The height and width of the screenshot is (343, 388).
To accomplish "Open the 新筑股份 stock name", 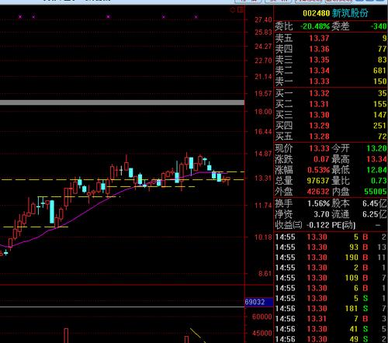I will pyautogui.click(x=350, y=13).
